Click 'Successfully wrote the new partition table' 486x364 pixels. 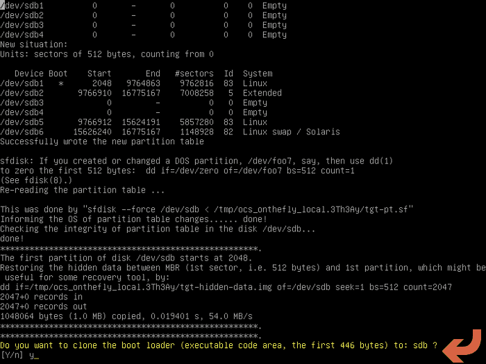102,141
